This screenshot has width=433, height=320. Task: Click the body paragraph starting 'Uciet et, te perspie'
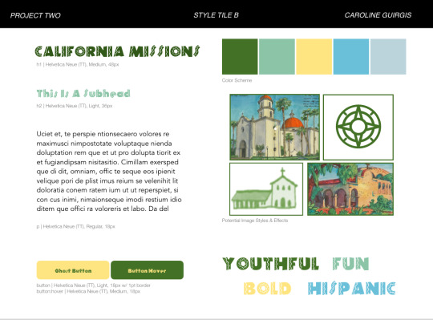point(109,171)
